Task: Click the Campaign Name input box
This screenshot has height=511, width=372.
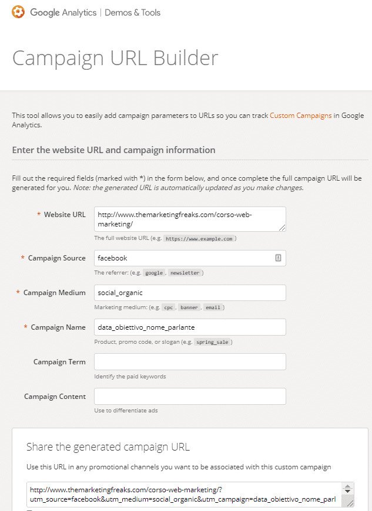Action: 190,327
